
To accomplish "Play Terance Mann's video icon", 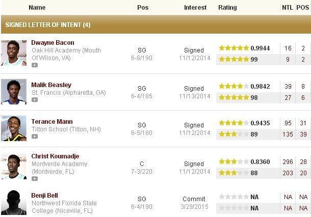I will tap(35, 137).
